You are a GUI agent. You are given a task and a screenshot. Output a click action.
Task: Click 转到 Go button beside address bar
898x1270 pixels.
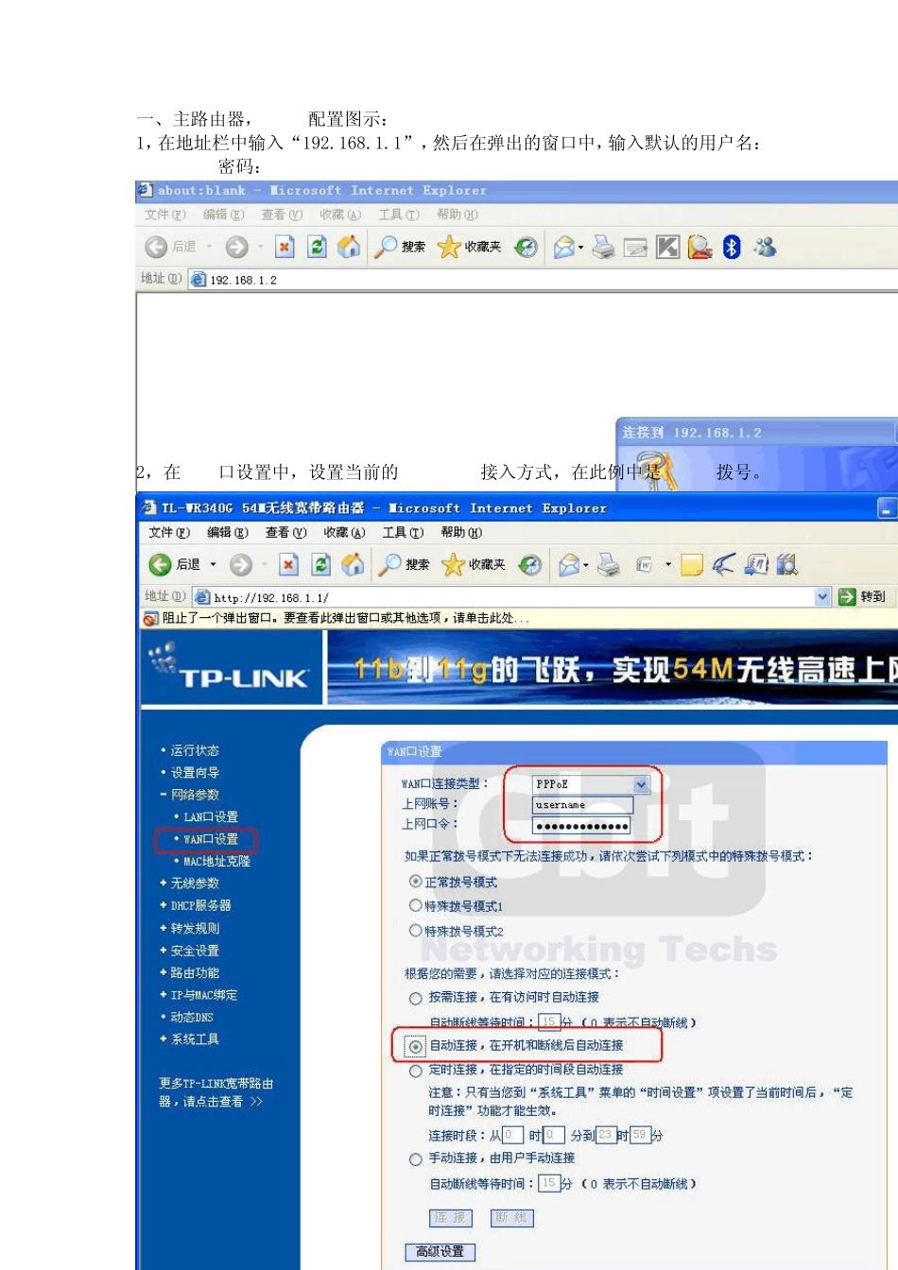[x=863, y=596]
